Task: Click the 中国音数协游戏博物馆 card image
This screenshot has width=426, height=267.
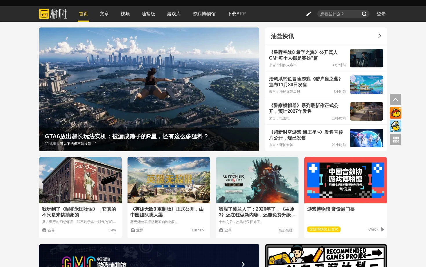Action: tap(345, 180)
